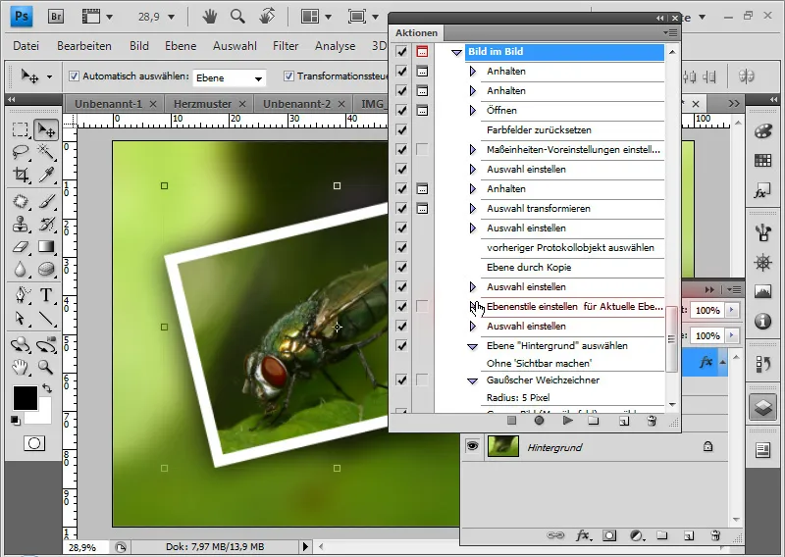Select the Gradient tool
The height and width of the screenshot is (557, 785).
tap(46, 247)
